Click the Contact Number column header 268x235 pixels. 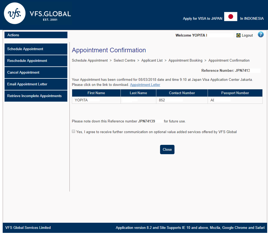coord(182,93)
